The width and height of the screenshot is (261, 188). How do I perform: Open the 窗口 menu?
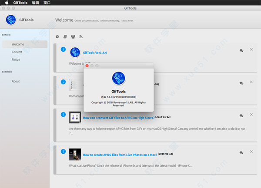click(47, 3)
